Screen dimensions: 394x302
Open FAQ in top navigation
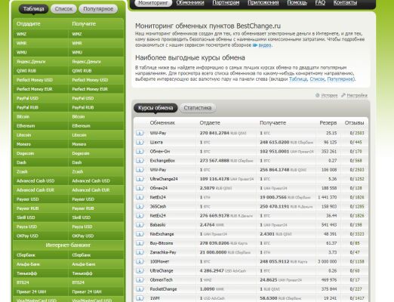point(320,3)
